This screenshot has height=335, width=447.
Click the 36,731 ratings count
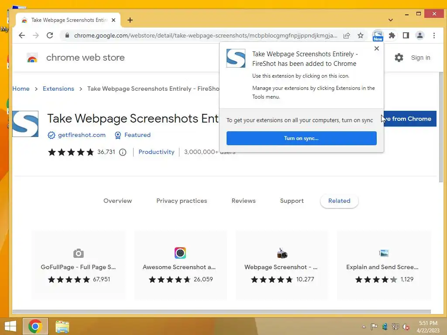[106, 152]
